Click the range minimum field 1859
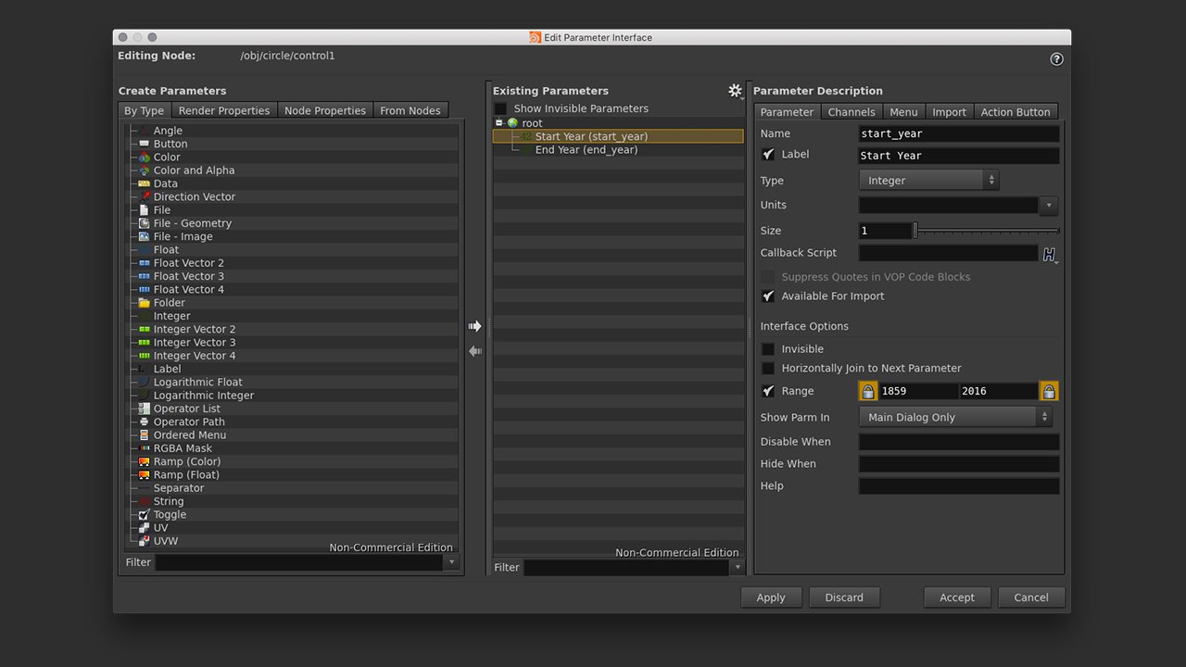The height and width of the screenshot is (667, 1186). click(918, 391)
